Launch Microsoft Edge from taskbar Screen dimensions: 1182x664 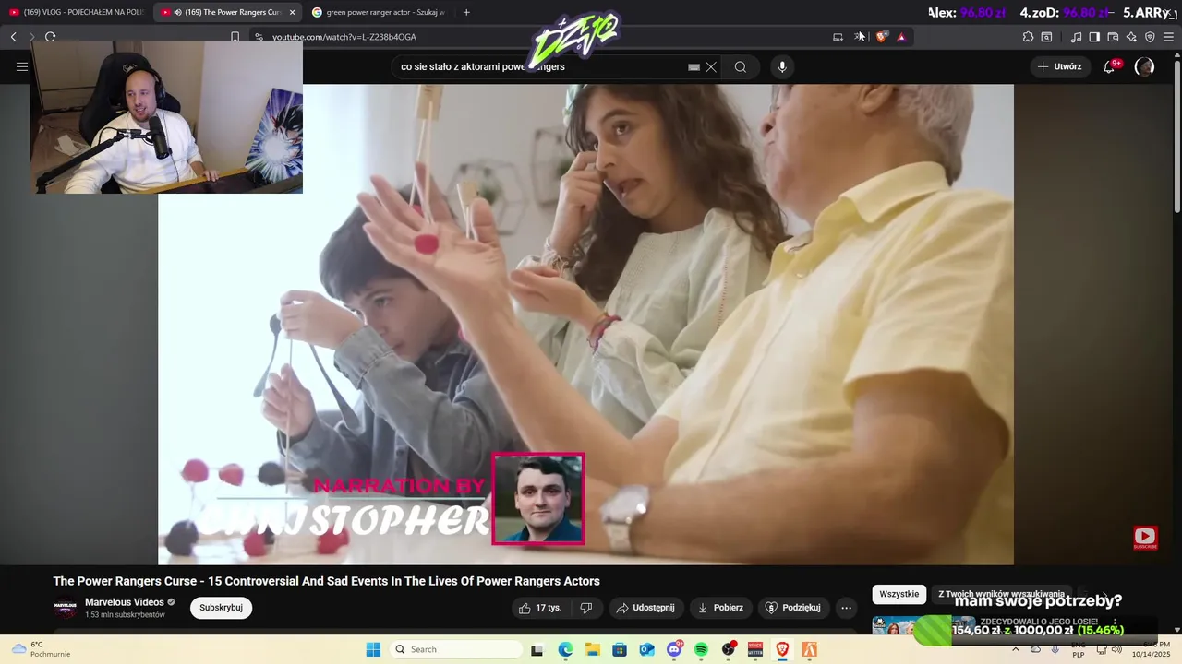(x=565, y=649)
